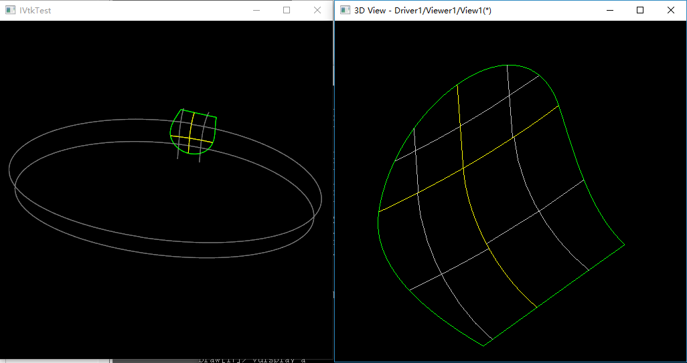The image size is (687, 363).
Task: Close the IVtkTest window
Action: point(317,11)
